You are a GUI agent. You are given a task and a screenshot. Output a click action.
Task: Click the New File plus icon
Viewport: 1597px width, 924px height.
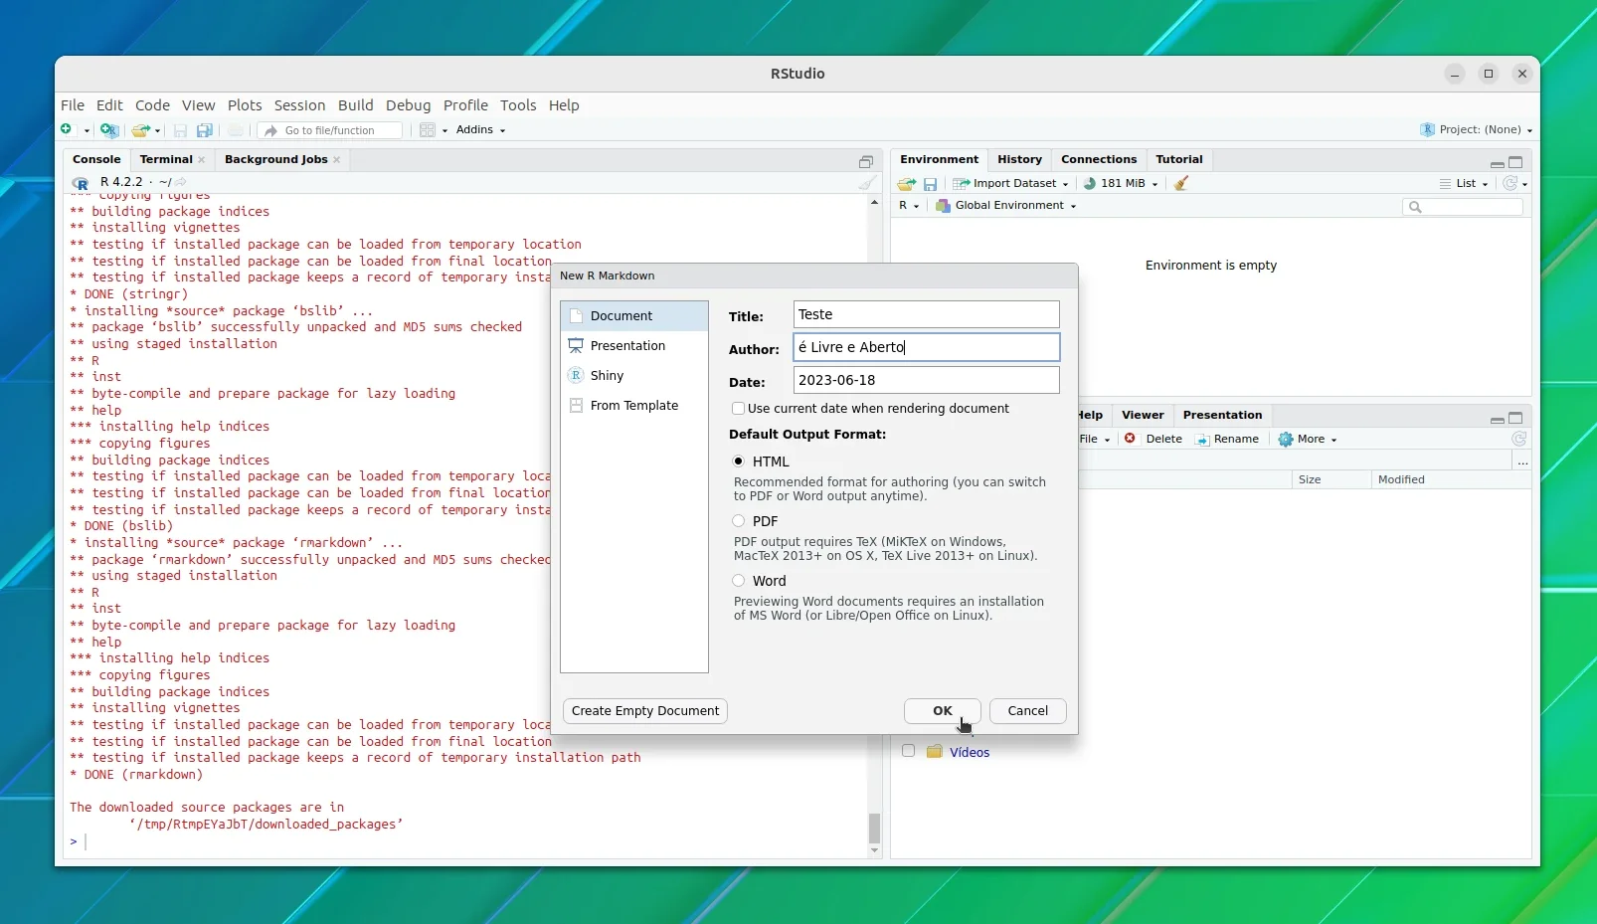(x=67, y=130)
